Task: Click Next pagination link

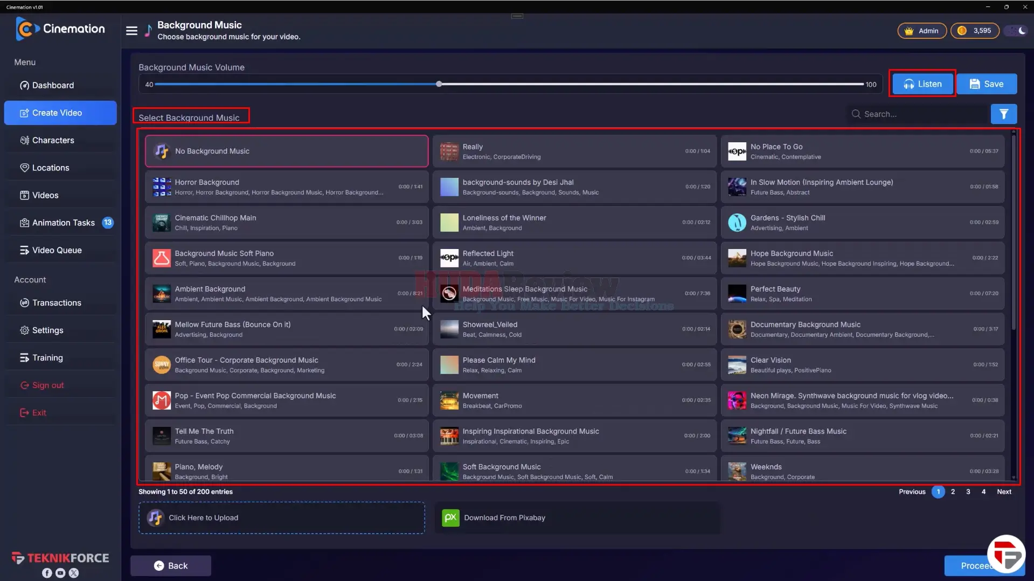Action: (1004, 492)
